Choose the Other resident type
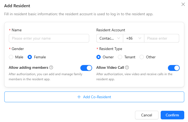Screen dimensions: 188x122 [x=142, y=57]
